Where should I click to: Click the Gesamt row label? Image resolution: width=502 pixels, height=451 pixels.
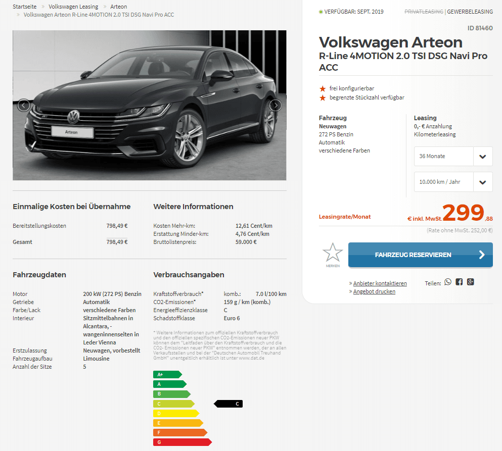22,242
